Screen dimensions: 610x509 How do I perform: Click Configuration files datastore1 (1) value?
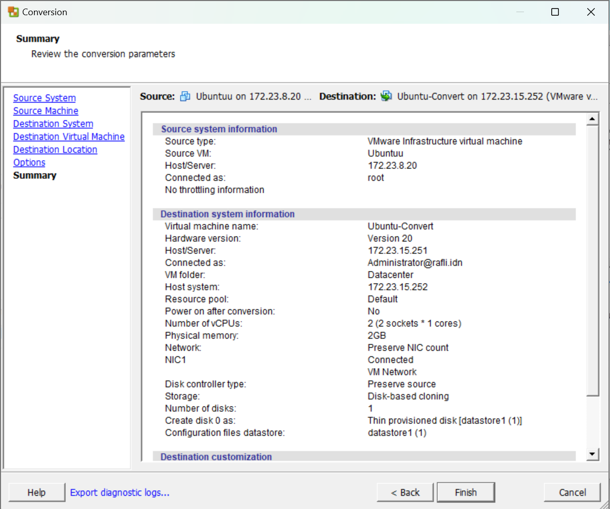[397, 433]
